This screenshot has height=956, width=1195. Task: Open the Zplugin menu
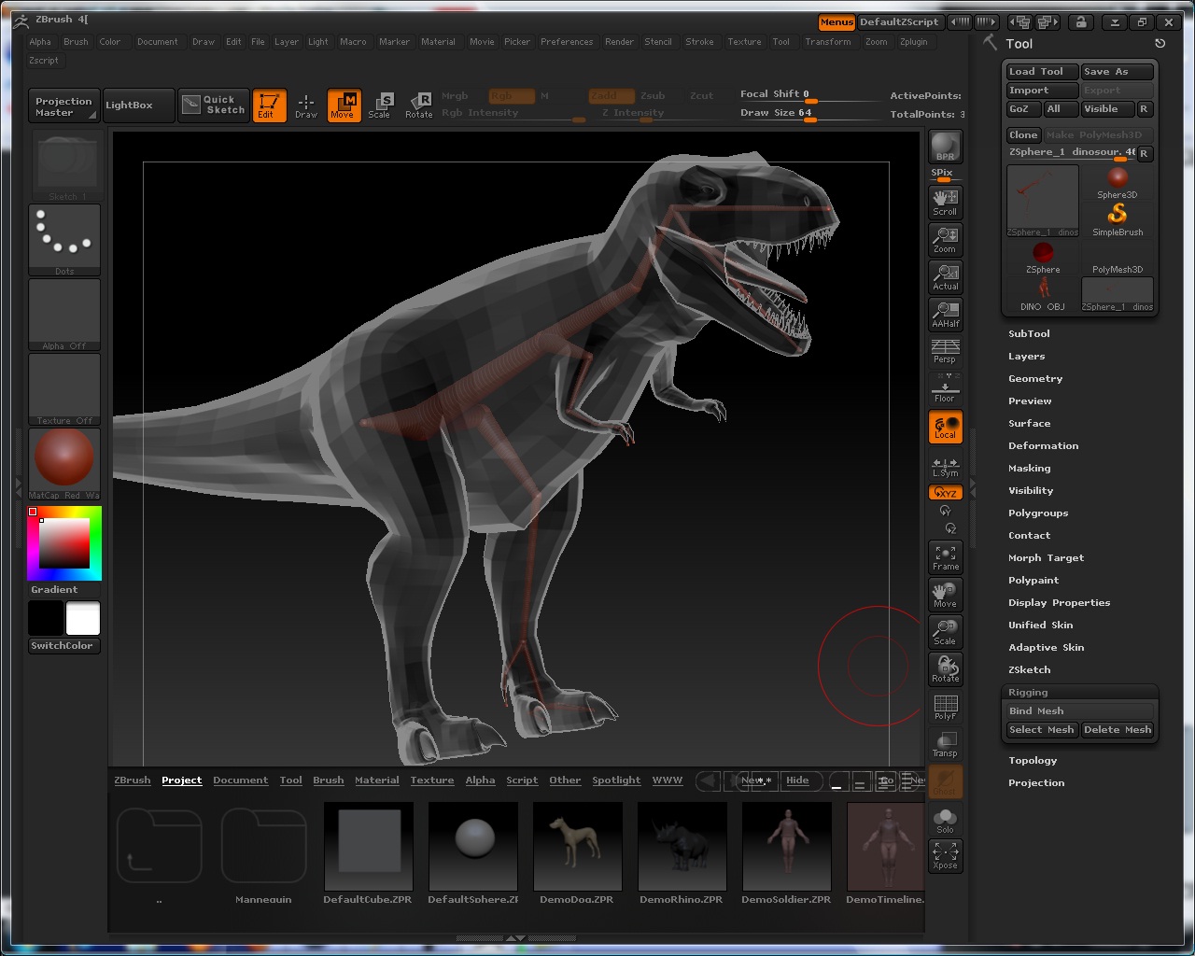coord(913,41)
